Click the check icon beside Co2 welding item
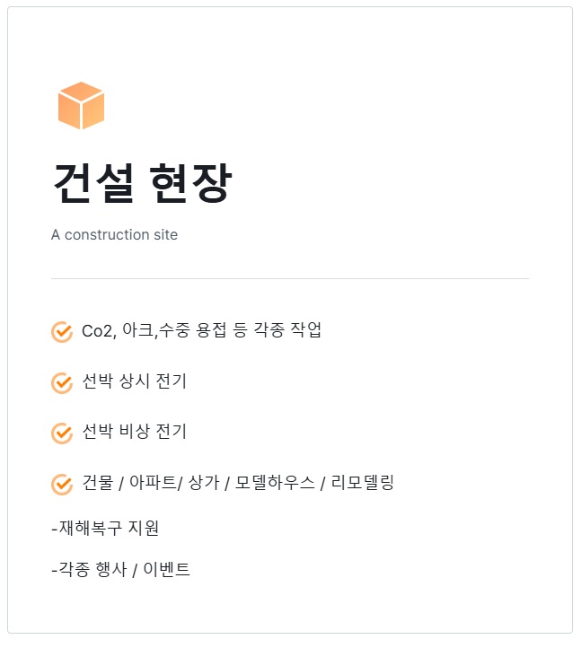 pos(62,332)
